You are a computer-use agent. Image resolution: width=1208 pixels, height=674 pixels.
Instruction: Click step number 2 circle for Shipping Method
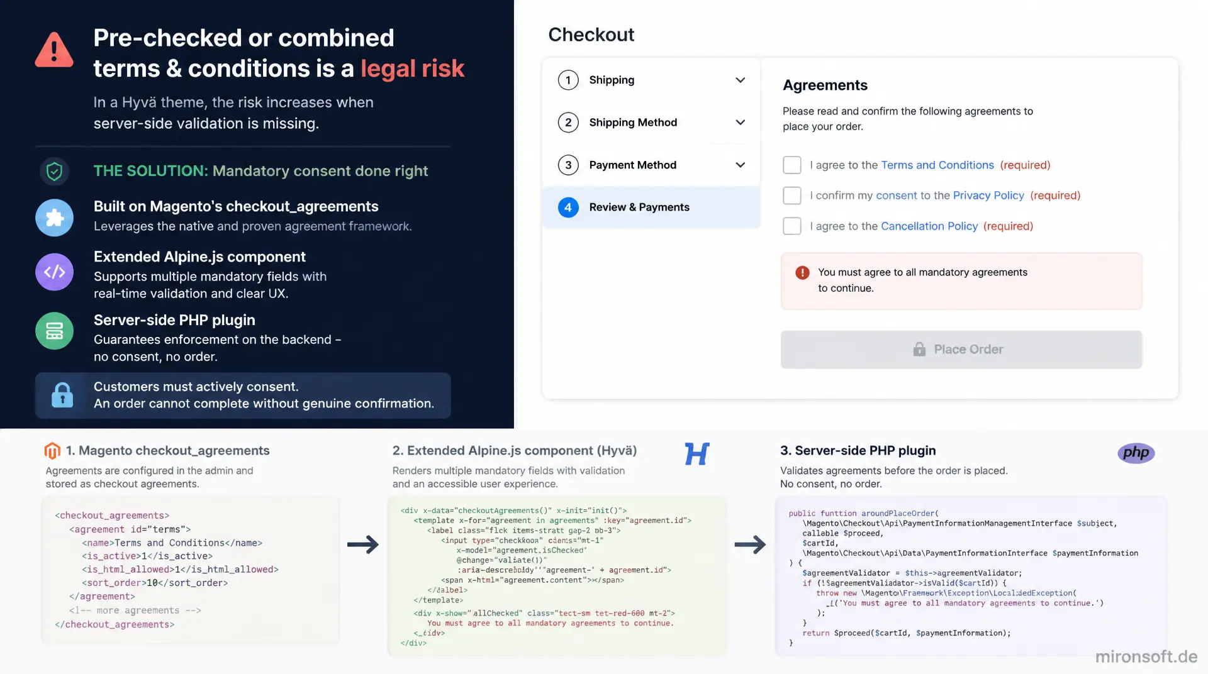568,122
